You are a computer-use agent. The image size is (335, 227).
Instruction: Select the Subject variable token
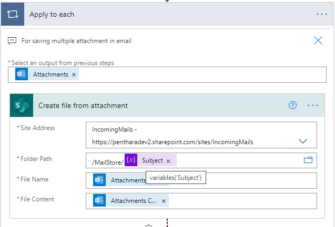[150, 160]
